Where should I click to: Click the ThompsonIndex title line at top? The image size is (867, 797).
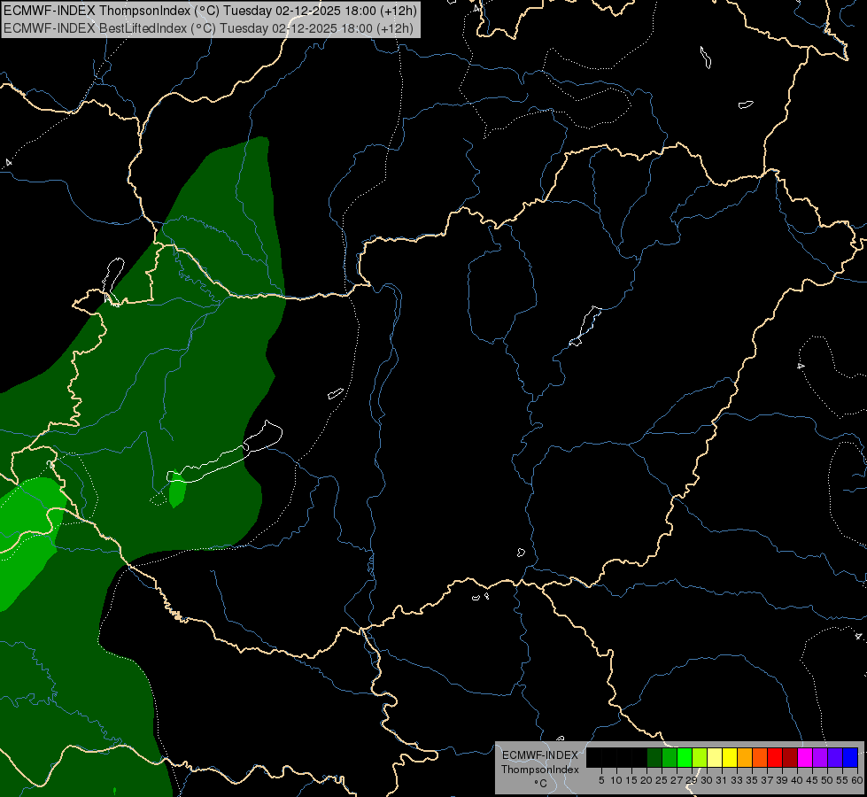point(210,10)
